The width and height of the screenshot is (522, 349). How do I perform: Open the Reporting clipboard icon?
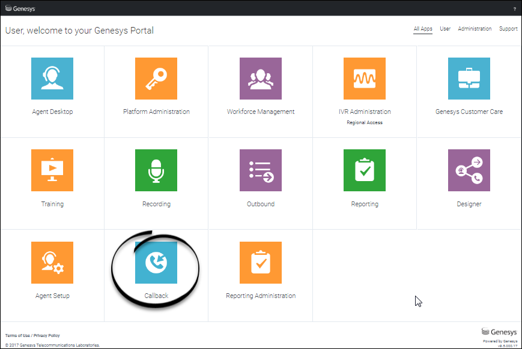(x=365, y=170)
